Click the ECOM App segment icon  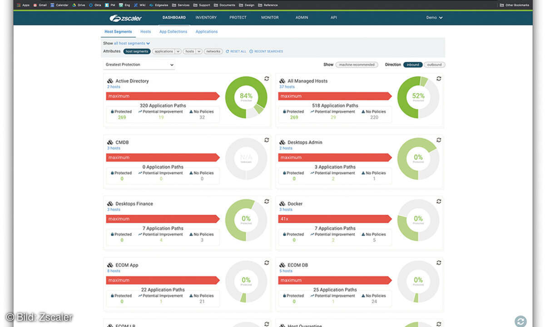(110, 265)
